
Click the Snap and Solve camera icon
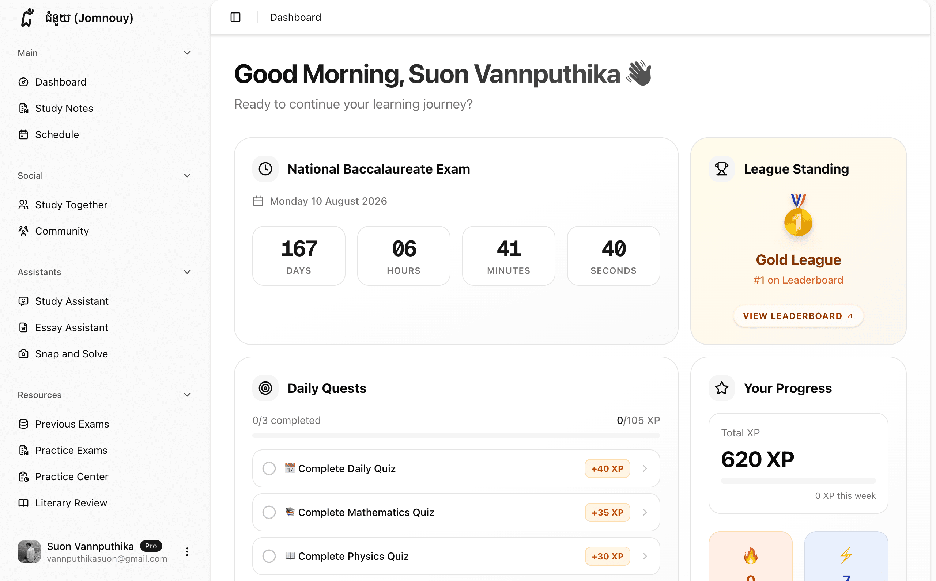point(23,353)
